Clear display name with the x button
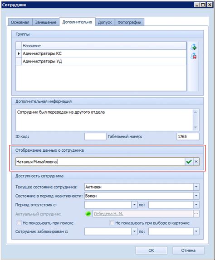 coord(196,162)
